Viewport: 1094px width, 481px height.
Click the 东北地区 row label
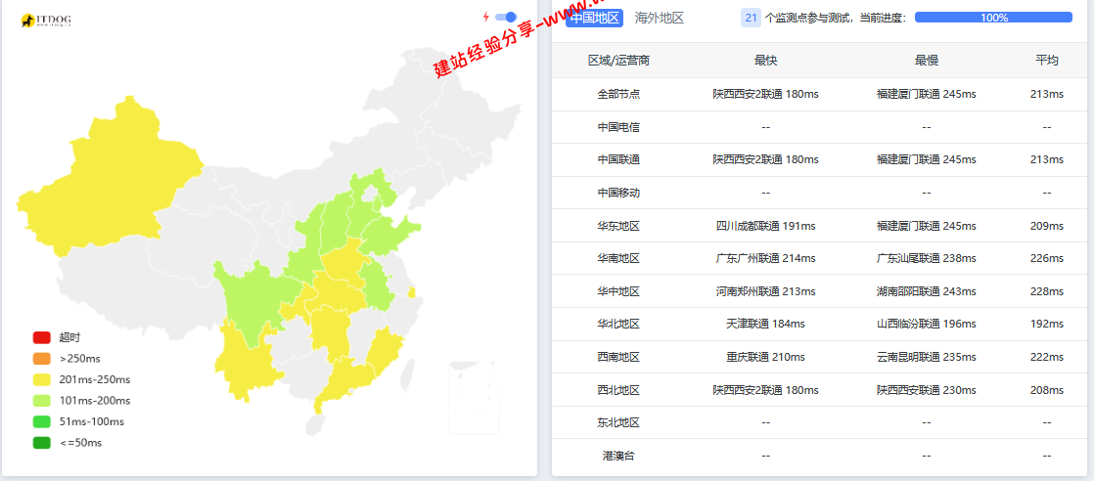tap(618, 422)
